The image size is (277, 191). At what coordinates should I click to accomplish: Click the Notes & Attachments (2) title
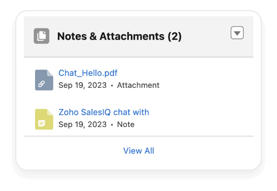pos(119,37)
